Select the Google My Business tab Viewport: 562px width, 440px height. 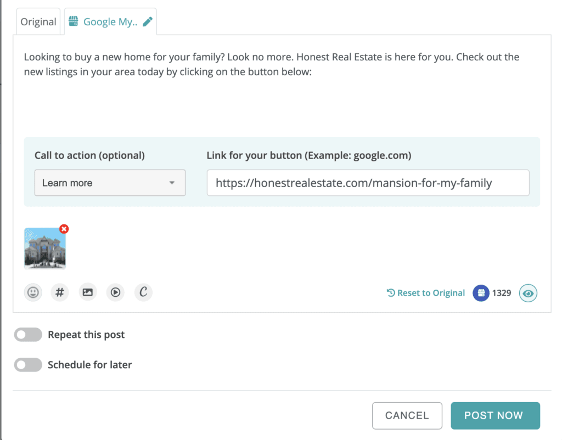107,21
